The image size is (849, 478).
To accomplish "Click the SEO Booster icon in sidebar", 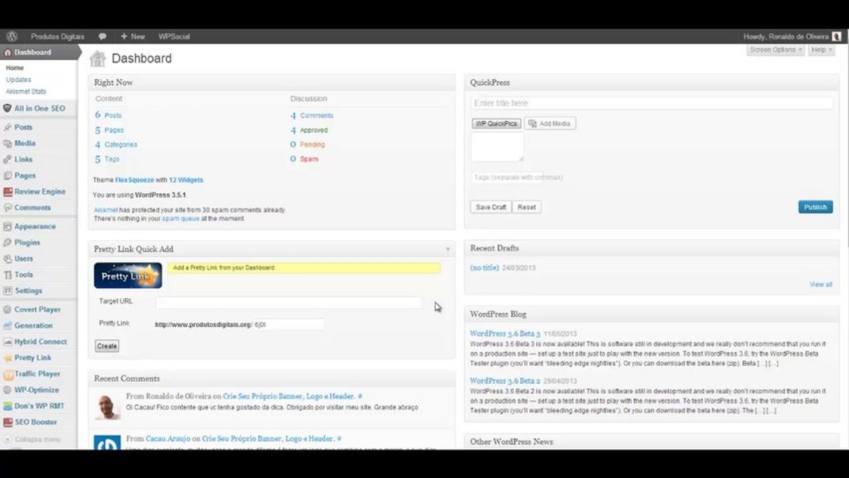I will coord(7,422).
